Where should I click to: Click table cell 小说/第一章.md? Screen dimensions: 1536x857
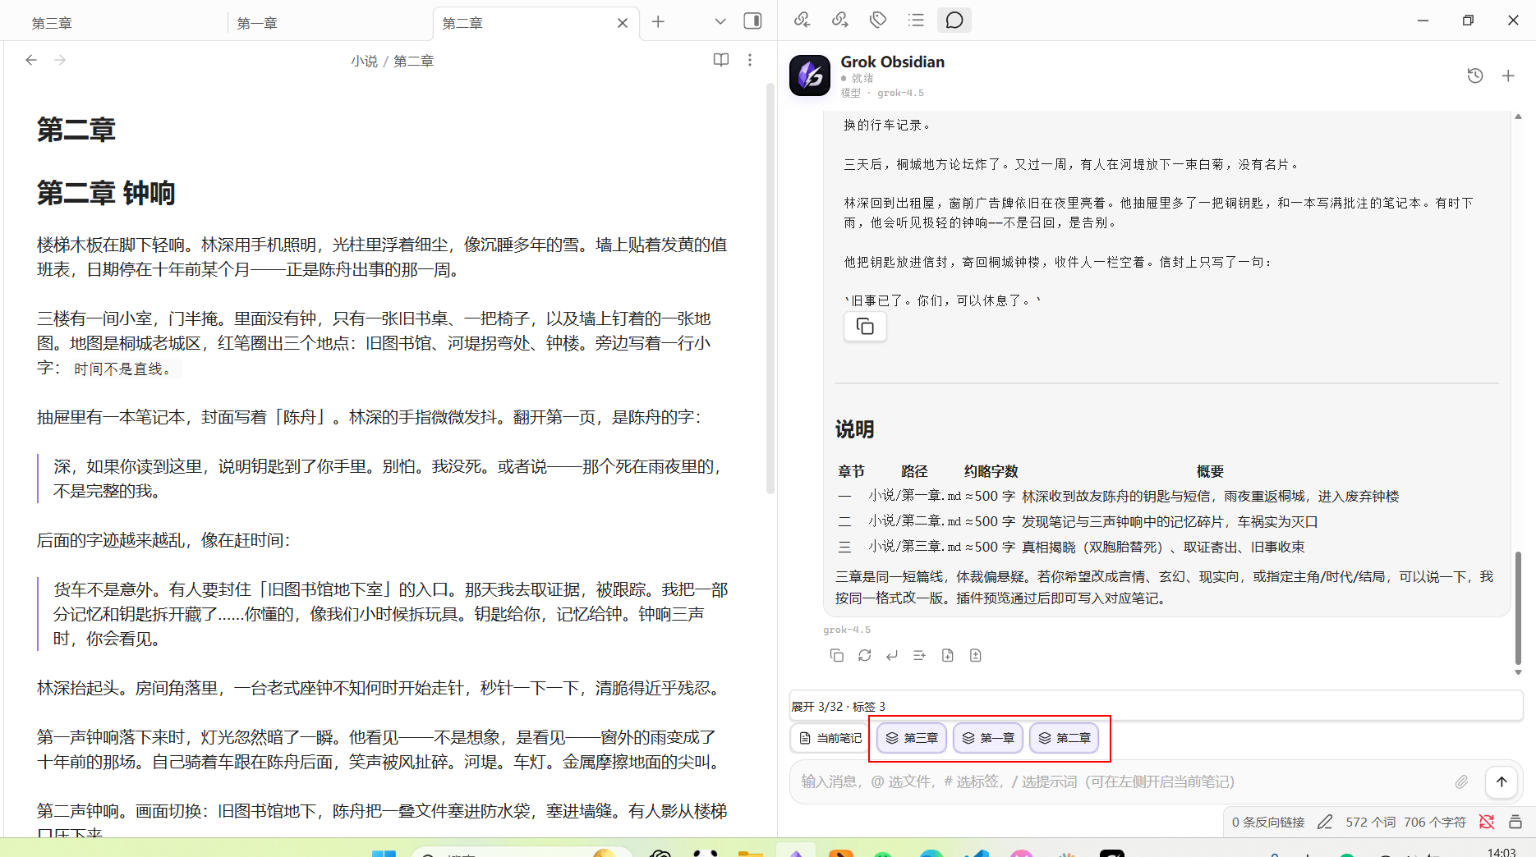(x=914, y=496)
